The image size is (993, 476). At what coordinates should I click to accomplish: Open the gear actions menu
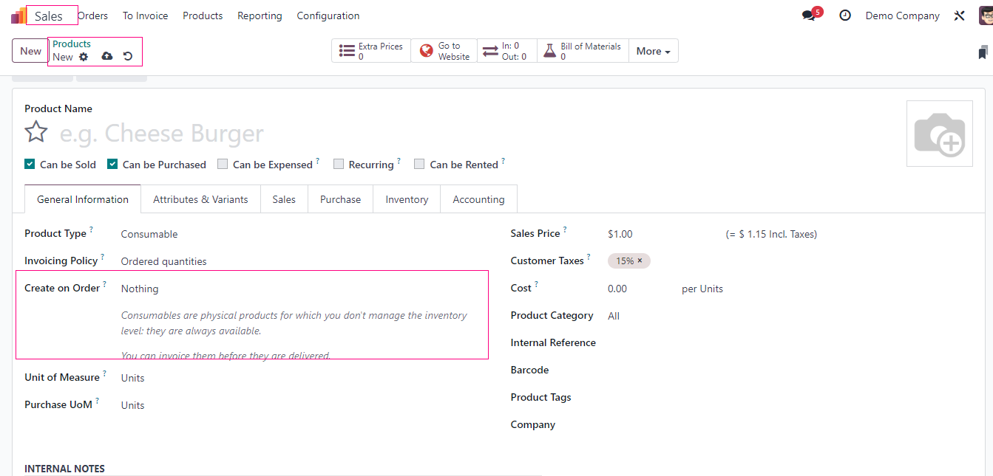84,57
